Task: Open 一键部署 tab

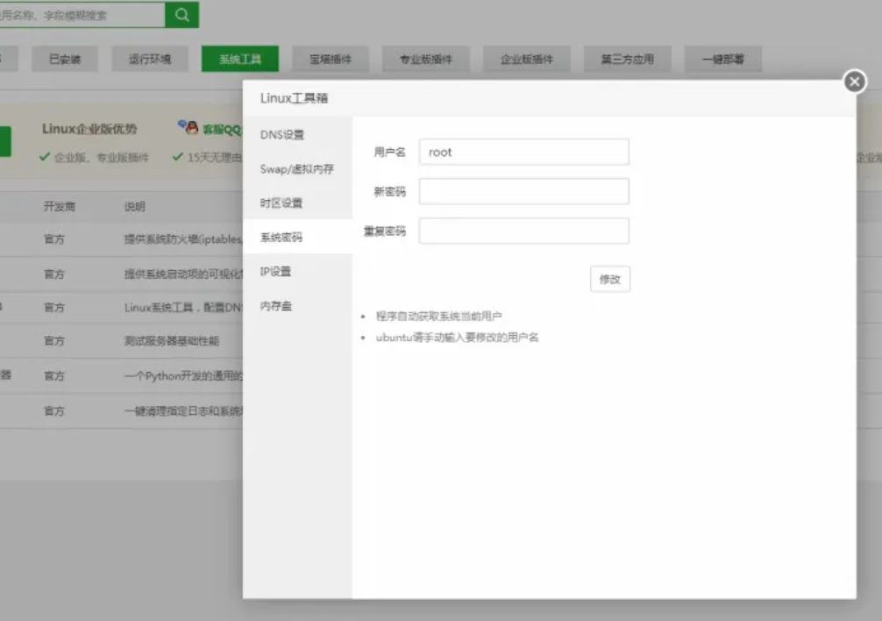Action: point(722,59)
